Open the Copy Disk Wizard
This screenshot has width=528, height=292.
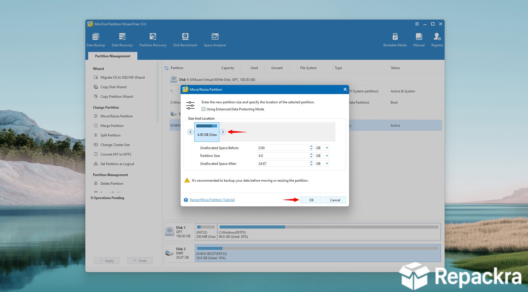(110, 87)
